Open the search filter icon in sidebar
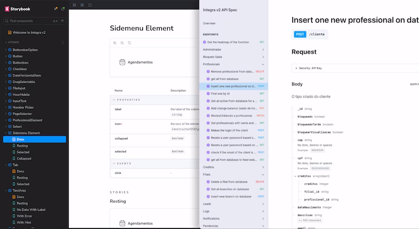Viewport: 419px width, 229px height. (62, 21)
